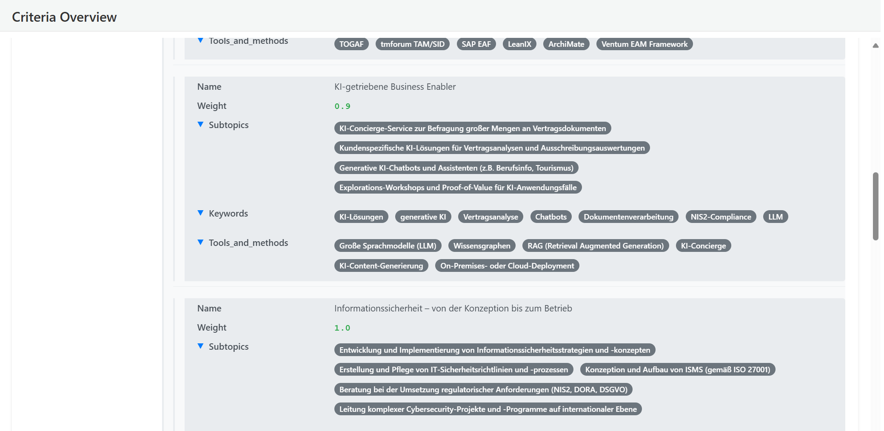
Task: Click the LLM keyword tag
Action: pyautogui.click(x=775, y=217)
